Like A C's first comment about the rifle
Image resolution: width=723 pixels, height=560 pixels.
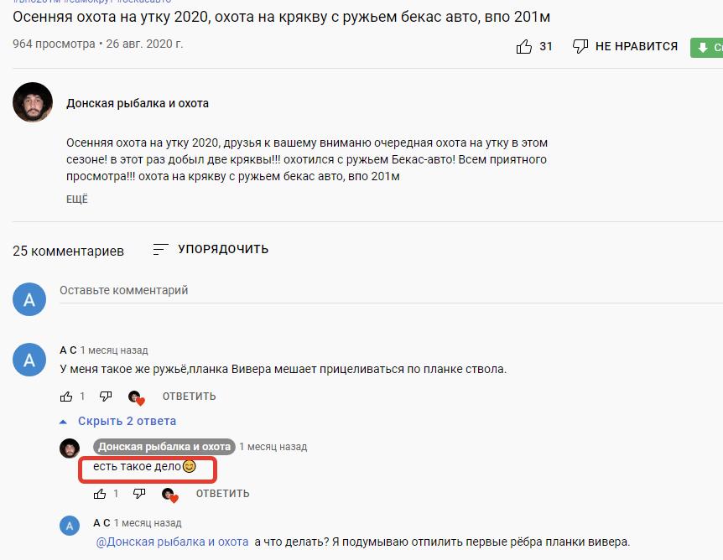pyautogui.click(x=66, y=397)
